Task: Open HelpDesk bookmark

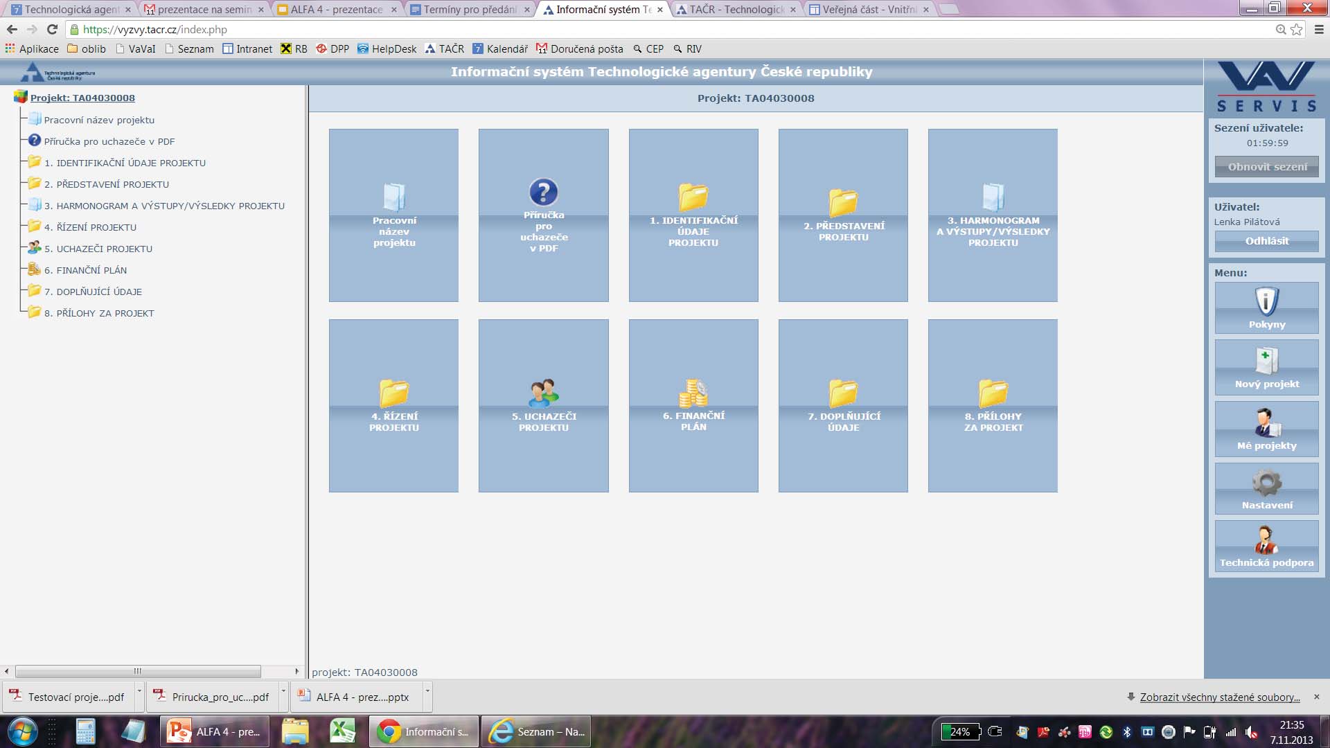Action: [x=387, y=48]
